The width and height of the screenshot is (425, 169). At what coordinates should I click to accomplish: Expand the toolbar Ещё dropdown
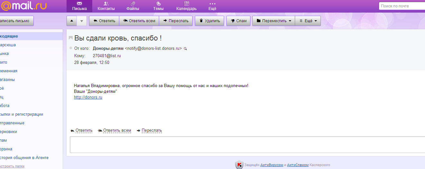pos(308,21)
